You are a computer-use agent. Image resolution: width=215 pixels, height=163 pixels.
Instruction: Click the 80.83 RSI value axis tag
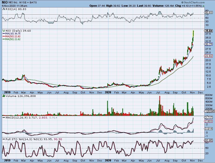[x=208, y=12]
